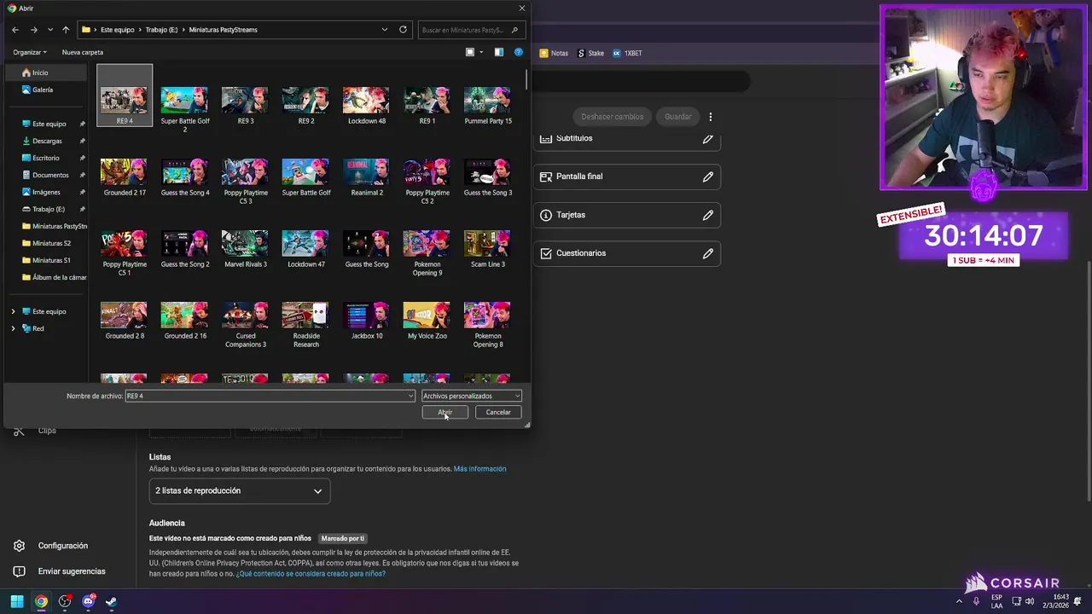The image size is (1092, 614).
Task: Expand recent locations chevron
Action: (x=50, y=30)
